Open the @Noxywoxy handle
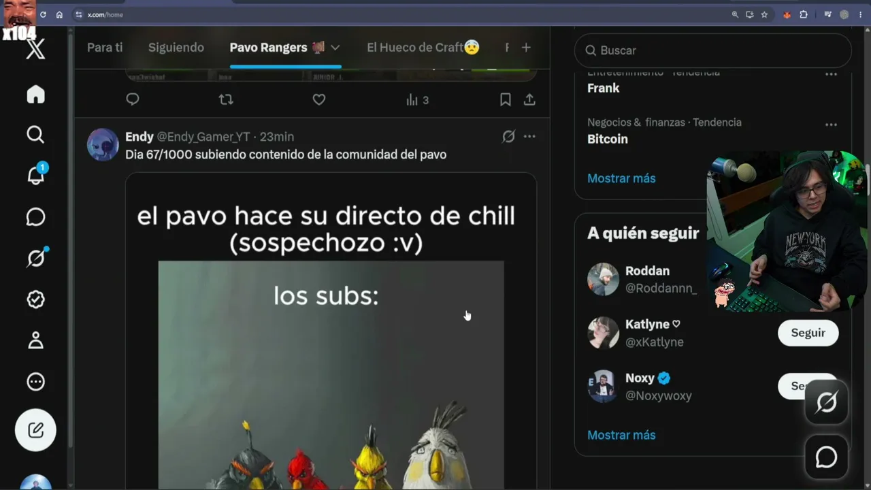The width and height of the screenshot is (871, 490). pyautogui.click(x=659, y=396)
